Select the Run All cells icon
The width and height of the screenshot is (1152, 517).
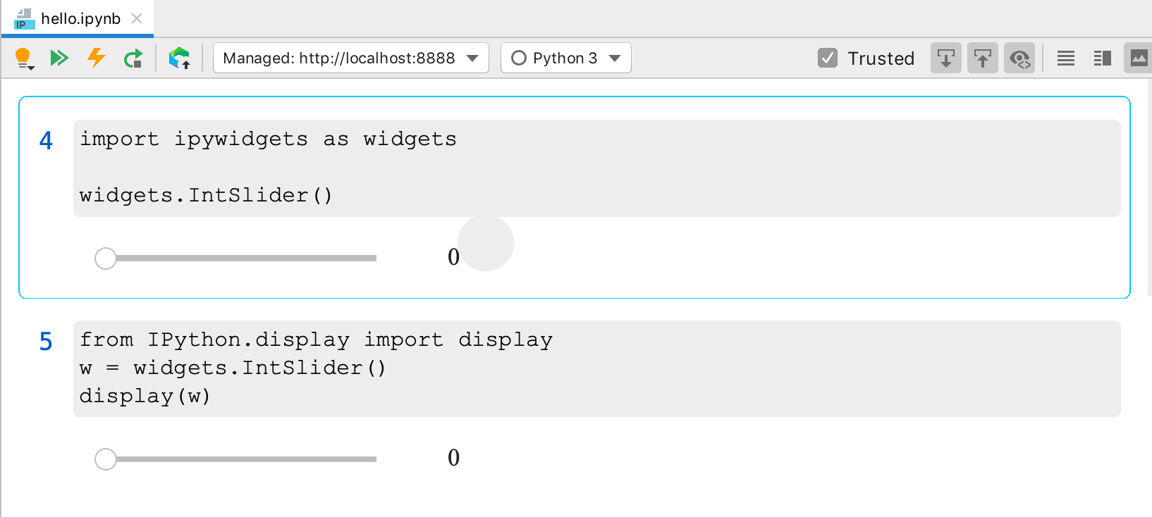59,58
